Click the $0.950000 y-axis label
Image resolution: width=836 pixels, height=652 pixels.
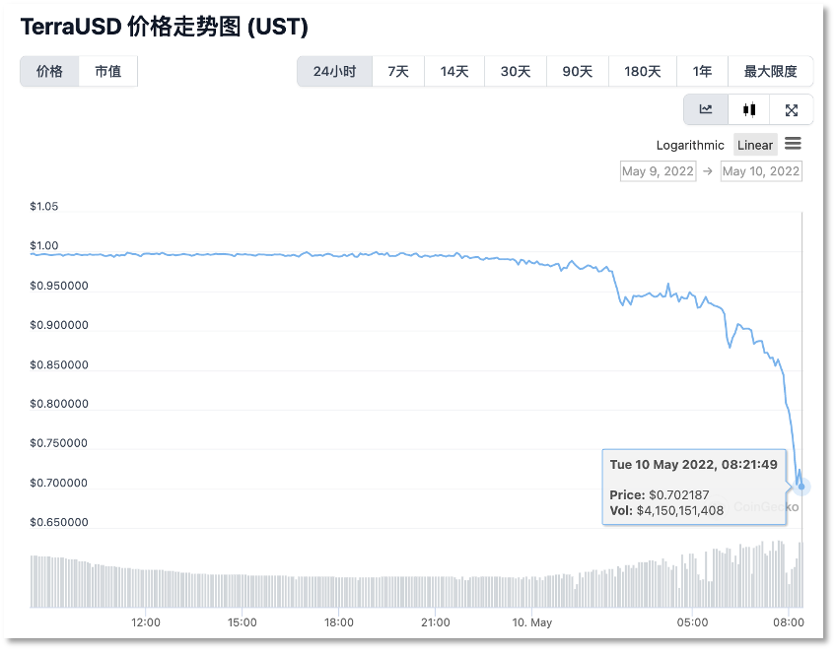coord(59,286)
